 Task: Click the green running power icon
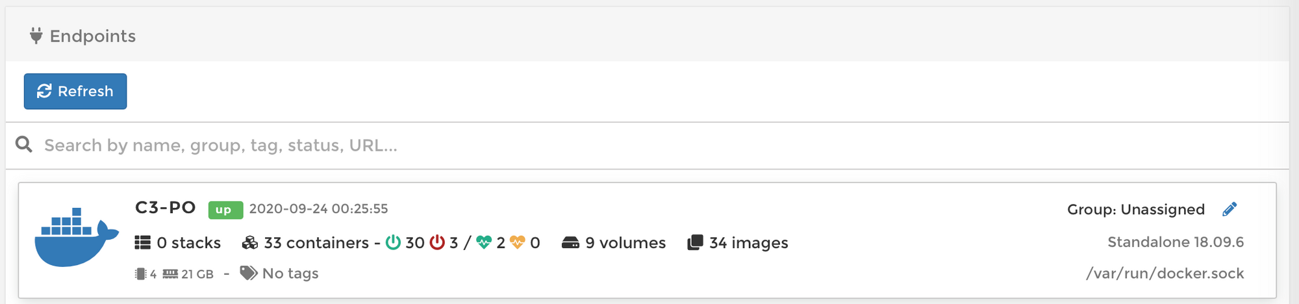point(393,243)
